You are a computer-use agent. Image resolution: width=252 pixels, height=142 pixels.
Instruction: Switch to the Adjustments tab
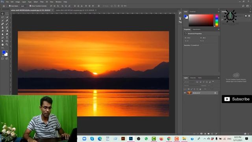196,30
